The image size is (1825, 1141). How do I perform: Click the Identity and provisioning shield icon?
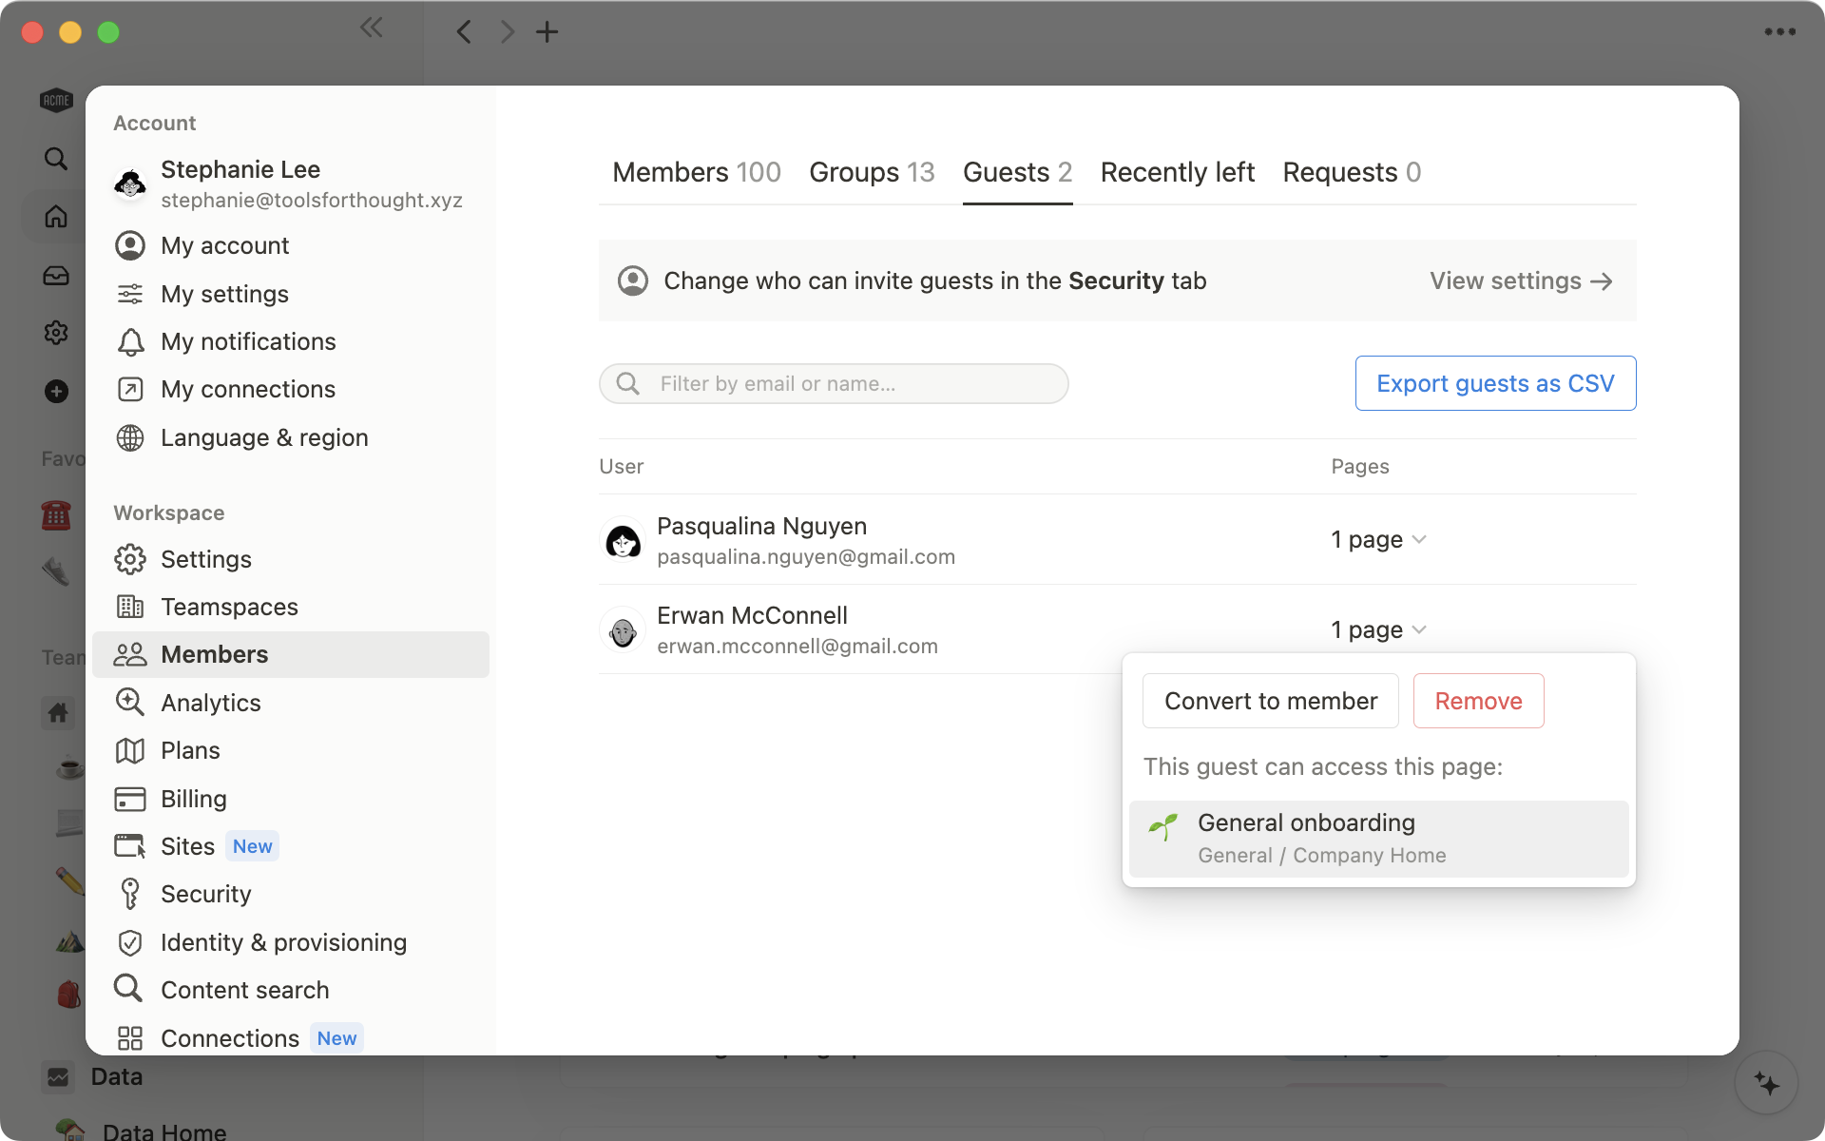point(128,942)
